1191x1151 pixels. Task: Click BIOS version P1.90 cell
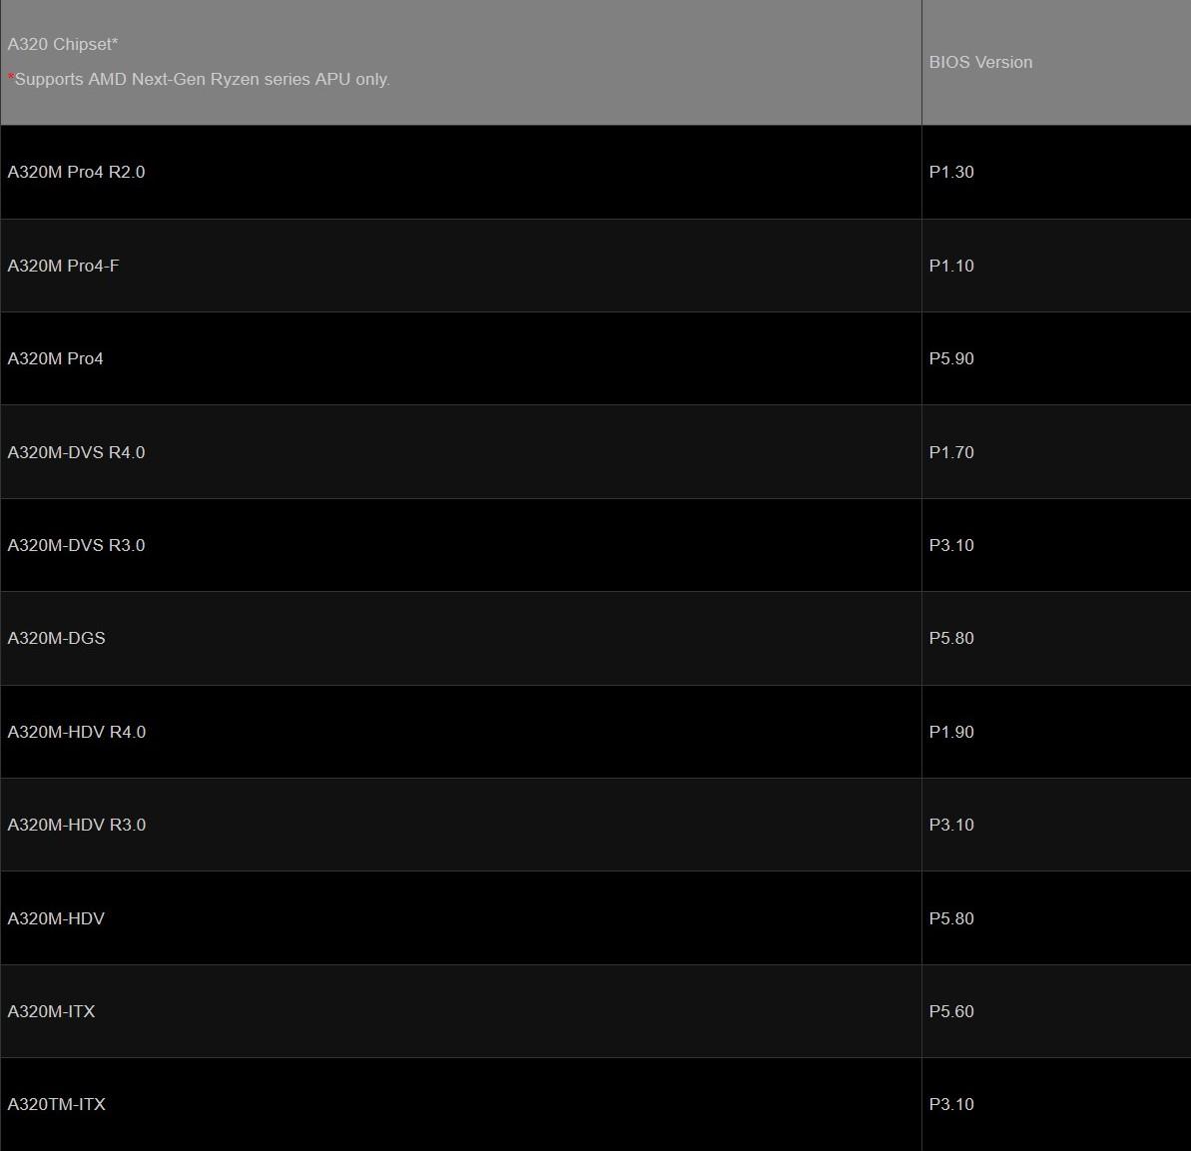coord(951,732)
